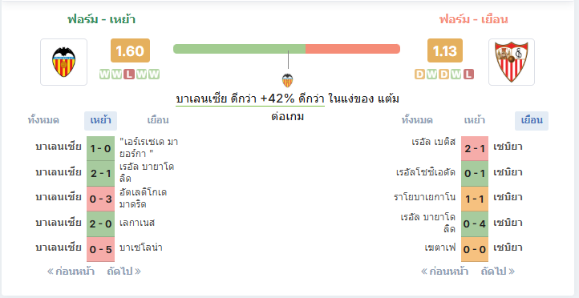Click first W badge in Valencia form
579x298 pixels.
pyautogui.click(x=104, y=74)
